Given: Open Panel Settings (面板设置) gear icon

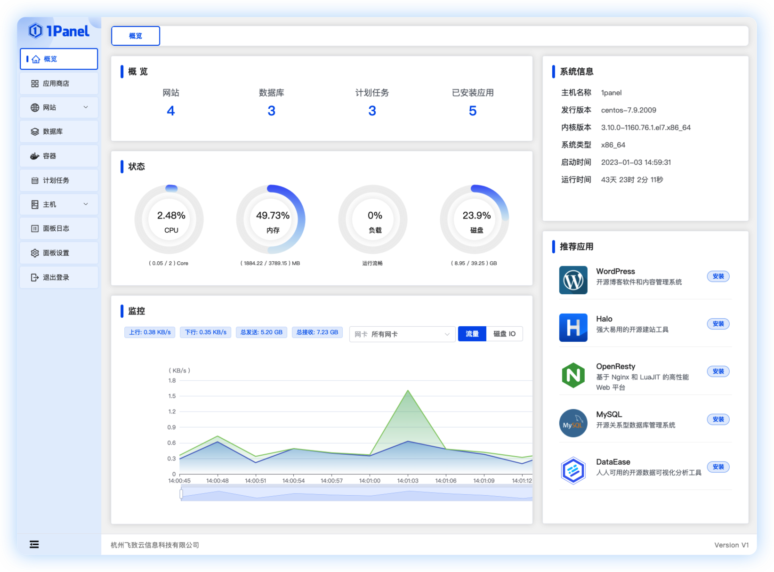Looking at the screenshot, I should 35,253.
